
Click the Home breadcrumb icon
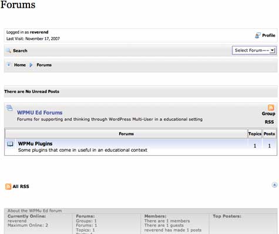click(x=8, y=64)
